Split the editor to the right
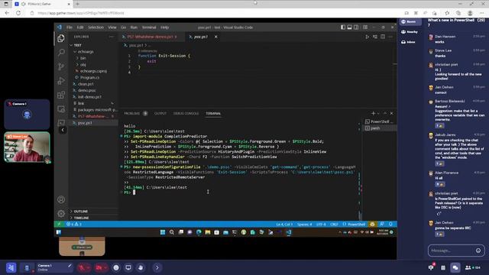 point(383,37)
